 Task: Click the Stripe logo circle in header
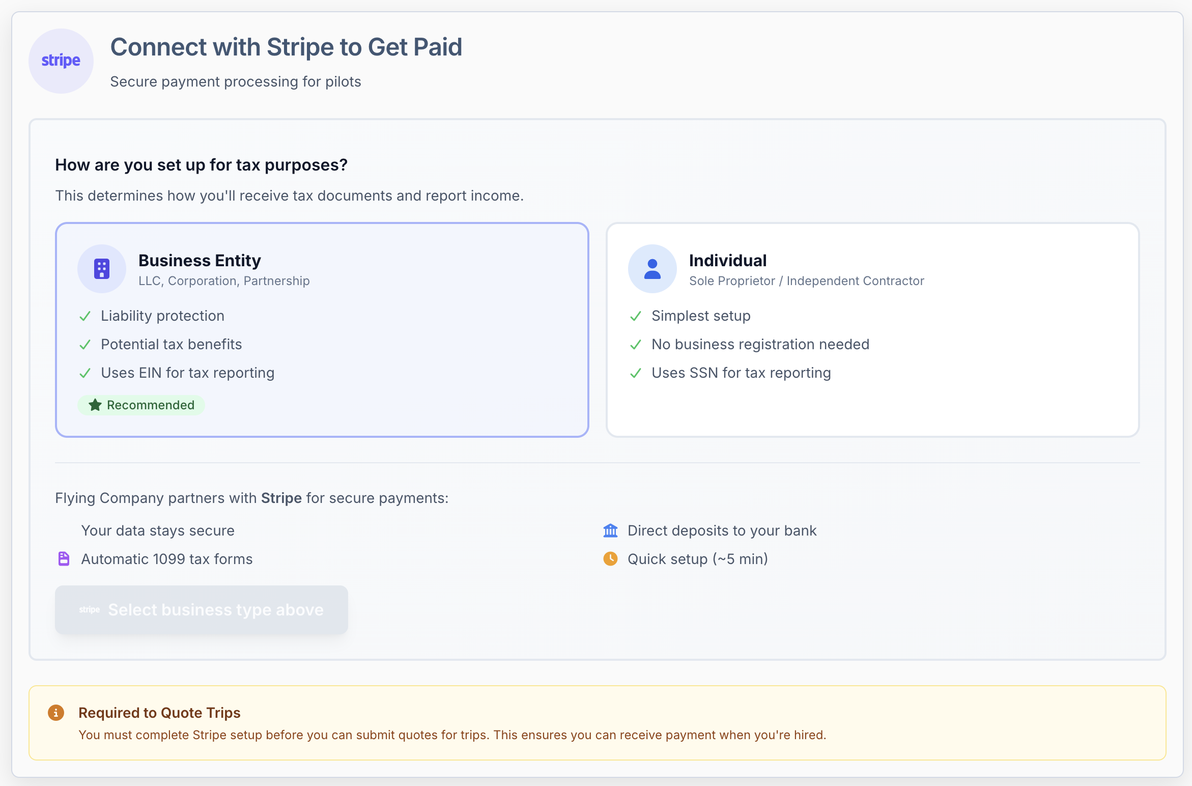pos(61,61)
